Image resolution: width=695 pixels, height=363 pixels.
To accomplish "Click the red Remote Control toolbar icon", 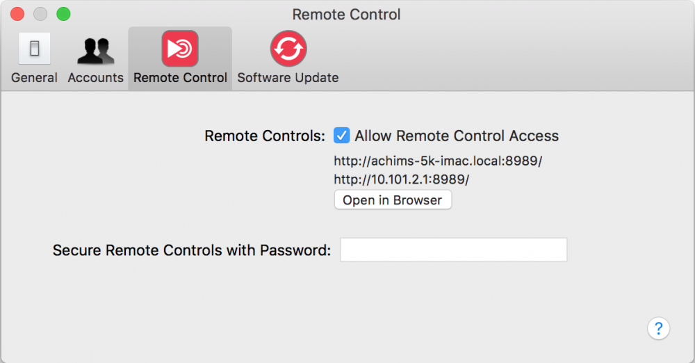I will 180,49.
